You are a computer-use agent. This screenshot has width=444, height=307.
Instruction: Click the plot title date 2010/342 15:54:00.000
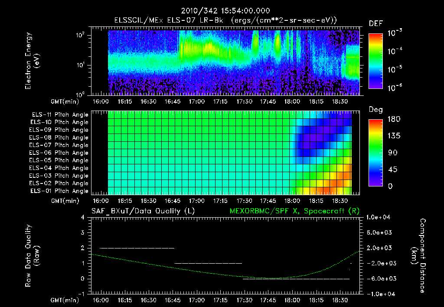[225, 11]
